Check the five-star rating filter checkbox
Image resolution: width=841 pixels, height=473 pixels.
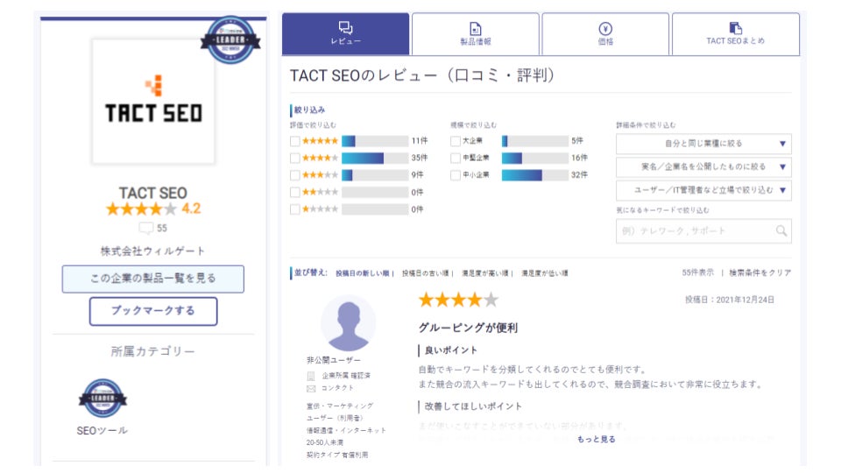[295, 141]
